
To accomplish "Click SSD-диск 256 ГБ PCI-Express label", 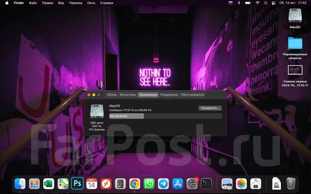I will [97, 126].
